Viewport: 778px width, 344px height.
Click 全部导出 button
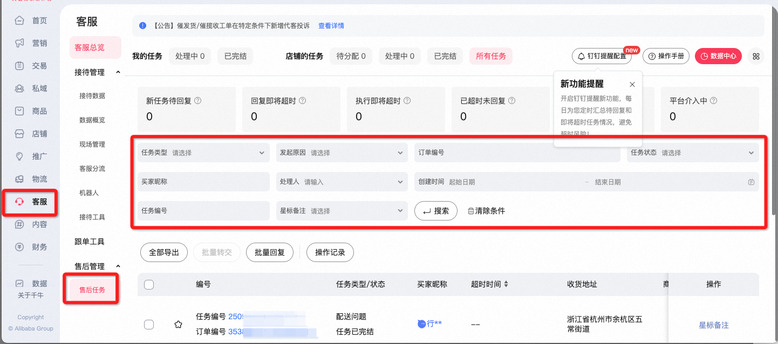pos(164,252)
